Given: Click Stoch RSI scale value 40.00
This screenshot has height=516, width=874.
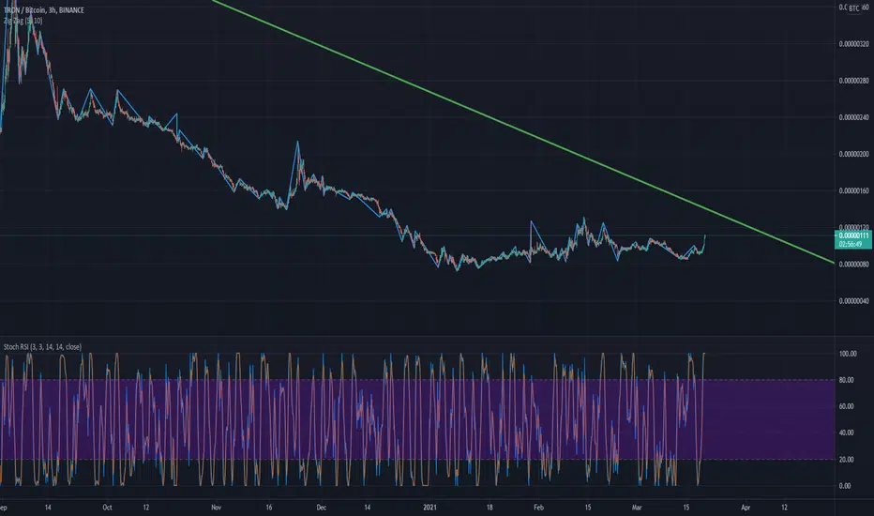Looking at the screenshot, I should coord(846,433).
